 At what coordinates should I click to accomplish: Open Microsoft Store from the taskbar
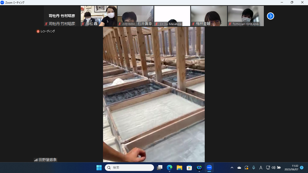pyautogui.click(x=189, y=168)
